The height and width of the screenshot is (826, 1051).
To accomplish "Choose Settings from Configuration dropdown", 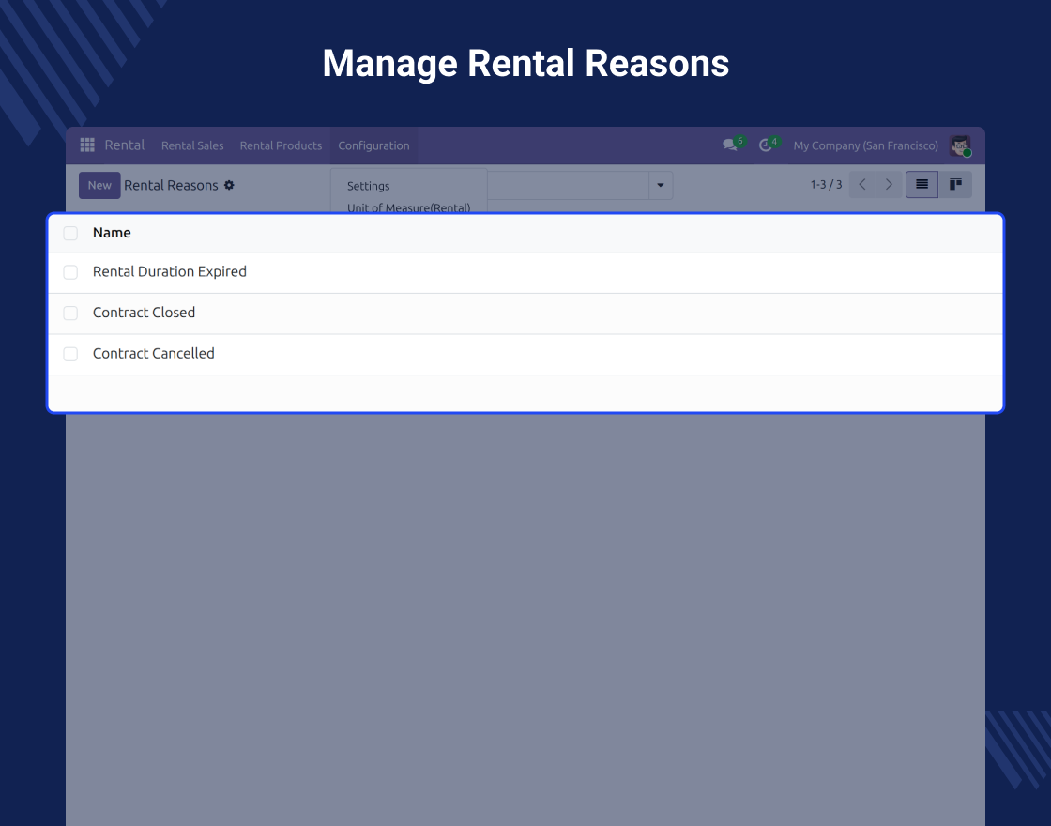I will pos(368,187).
